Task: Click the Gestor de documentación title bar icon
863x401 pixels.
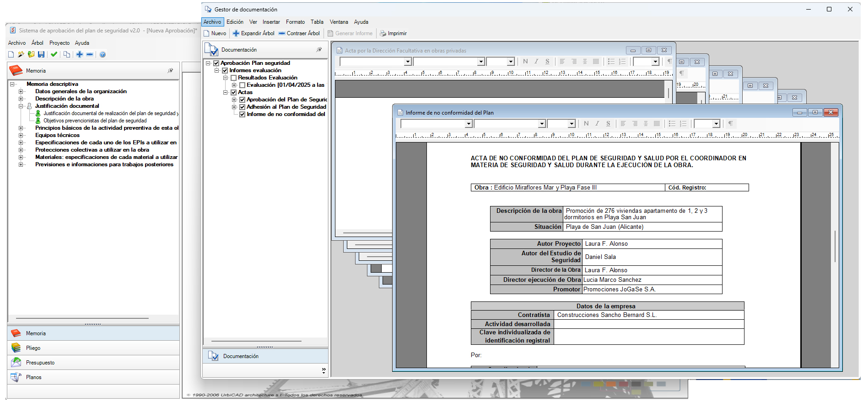Action: [x=208, y=9]
